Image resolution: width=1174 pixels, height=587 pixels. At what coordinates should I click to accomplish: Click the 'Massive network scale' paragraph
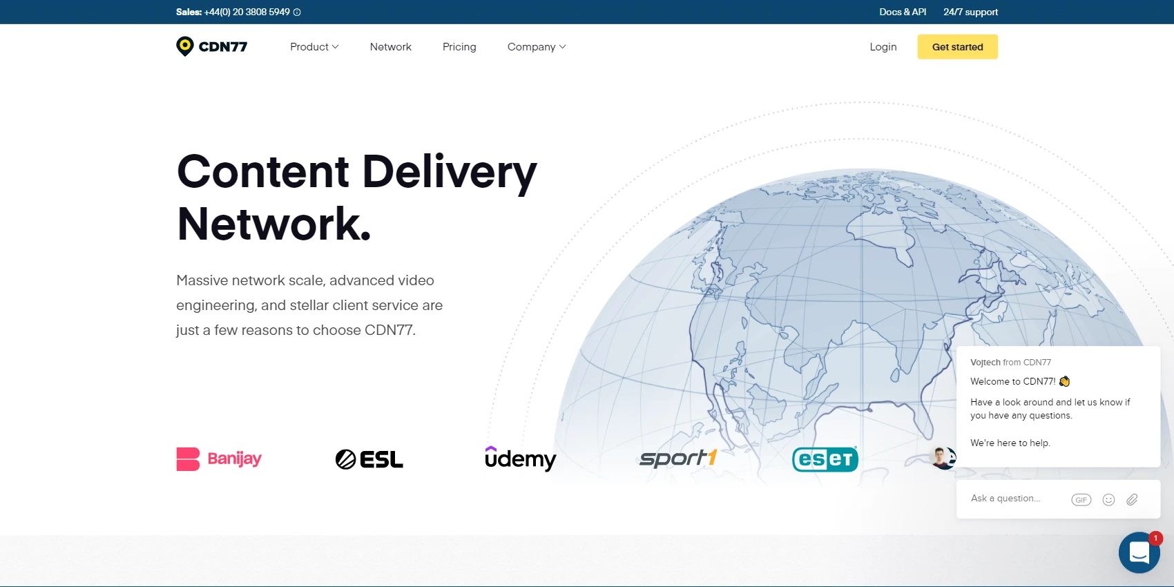309,305
